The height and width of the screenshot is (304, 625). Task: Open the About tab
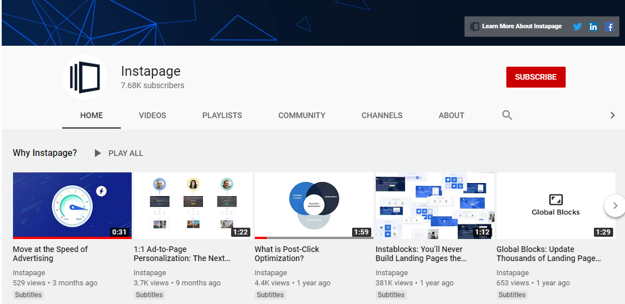click(x=451, y=115)
